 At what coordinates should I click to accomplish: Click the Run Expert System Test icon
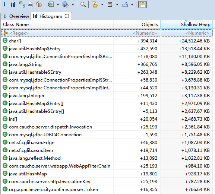(51, 4)
